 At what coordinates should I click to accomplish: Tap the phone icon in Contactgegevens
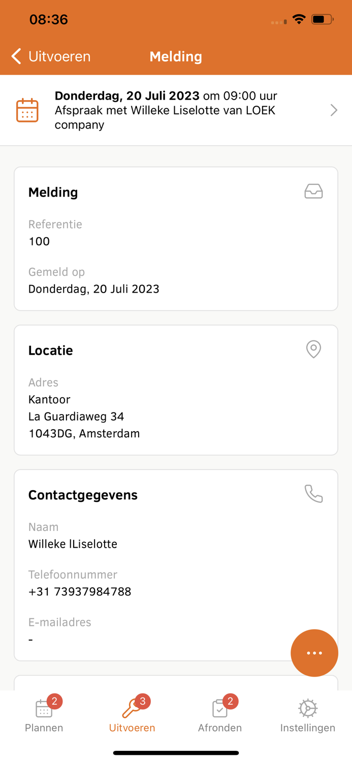point(313,493)
